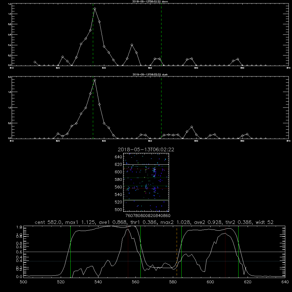
Task: Click the "max2 1.028" statistic text
Action: coord(175,222)
